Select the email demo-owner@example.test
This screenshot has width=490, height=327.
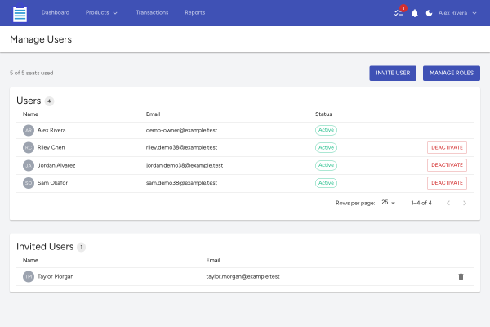coord(181,130)
